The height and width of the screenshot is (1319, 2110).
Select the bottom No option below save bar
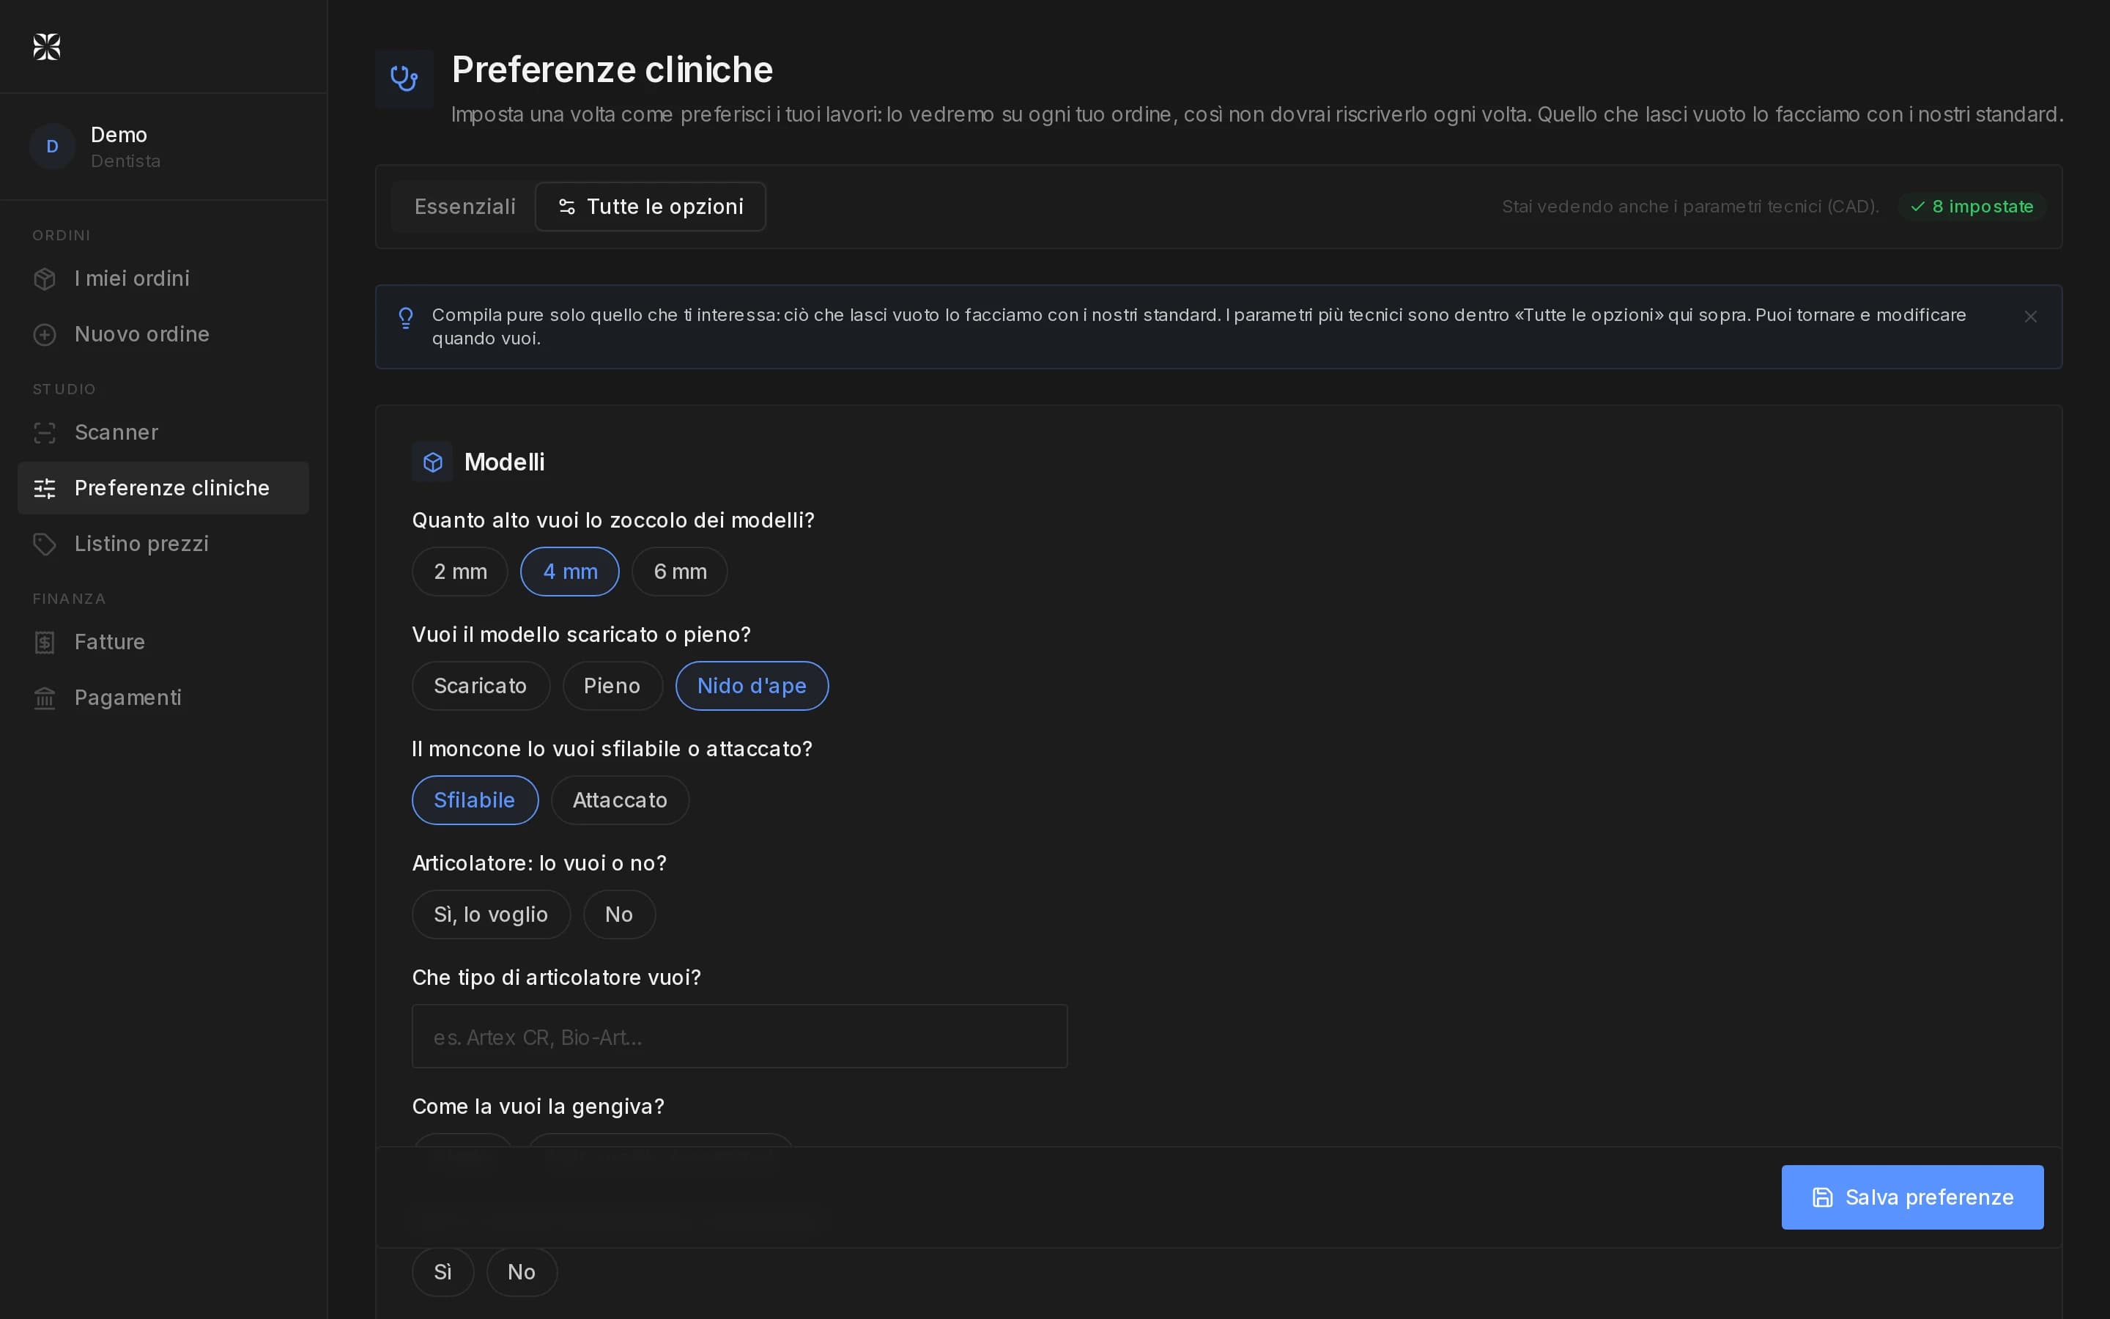[522, 1272]
